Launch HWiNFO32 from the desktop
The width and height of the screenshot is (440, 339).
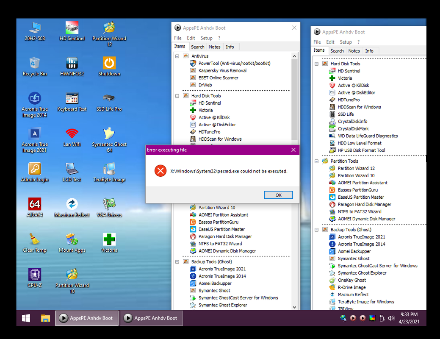click(72, 67)
